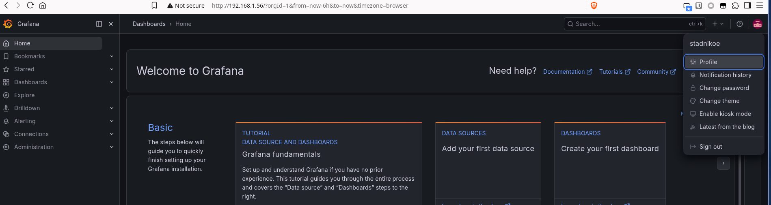Expand the Bookmarks section chevron
Screen dimensions: 771x205
[112, 56]
